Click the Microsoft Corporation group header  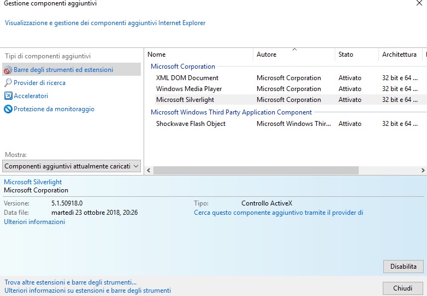click(x=183, y=67)
